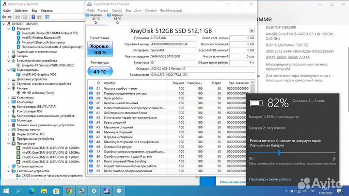Click the Back arrow in Device Manager toolbar

click(x=4, y=17)
